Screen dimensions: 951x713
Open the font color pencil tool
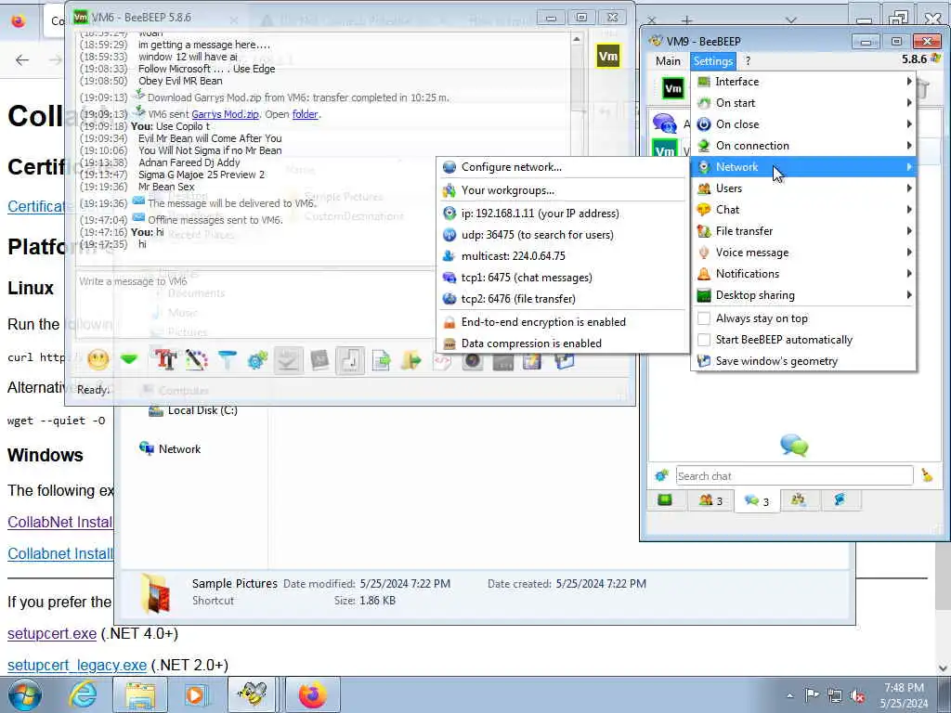(197, 360)
